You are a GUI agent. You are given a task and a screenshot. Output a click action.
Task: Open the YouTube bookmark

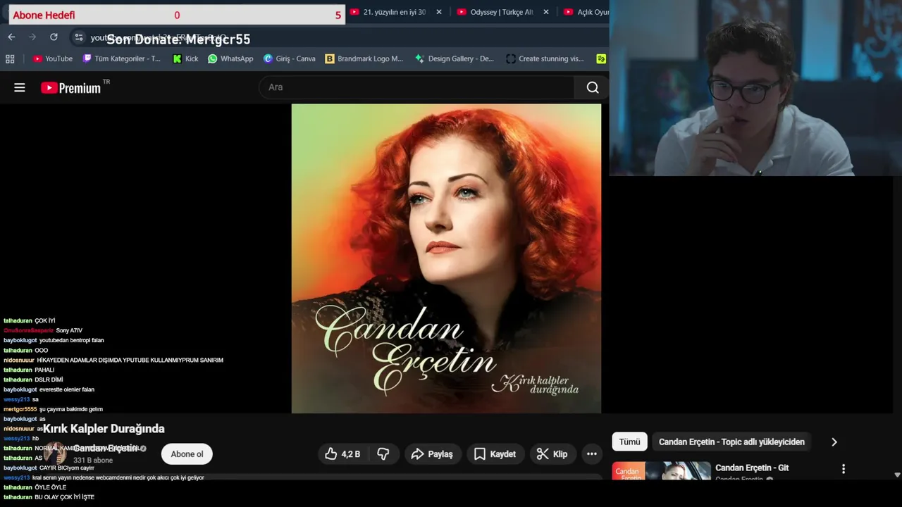click(53, 58)
